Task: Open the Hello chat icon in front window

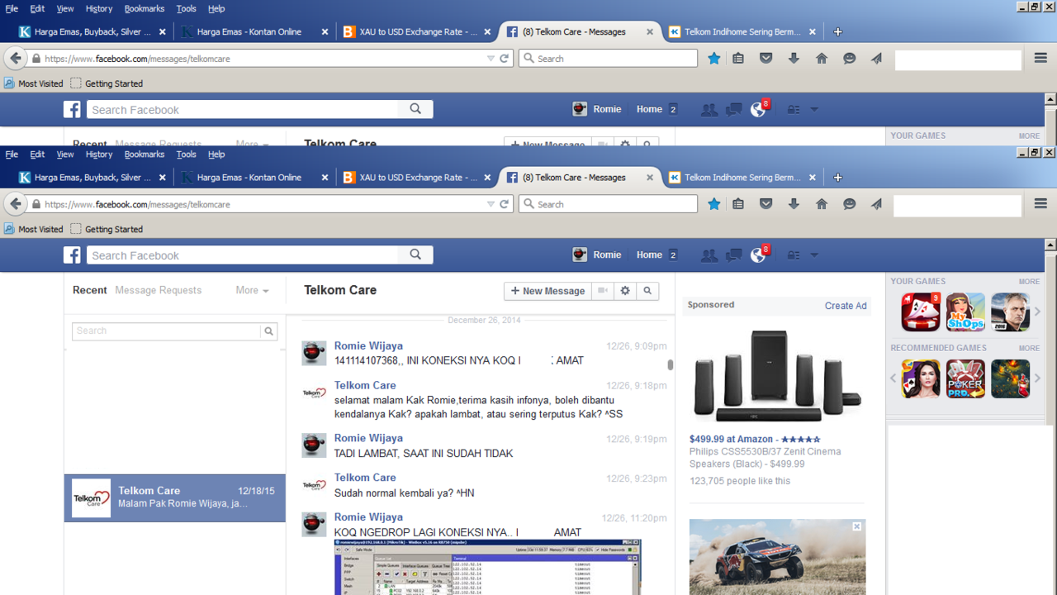Action: point(849,204)
